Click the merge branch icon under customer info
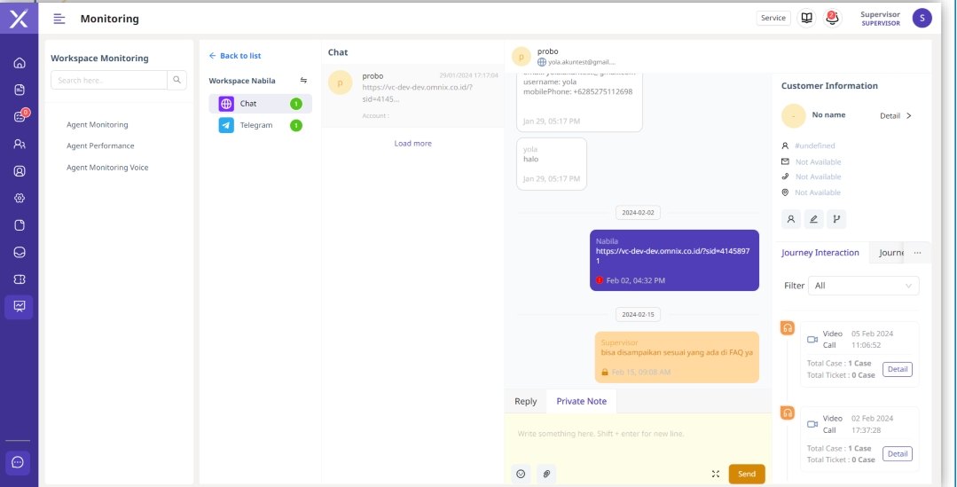 tap(836, 219)
